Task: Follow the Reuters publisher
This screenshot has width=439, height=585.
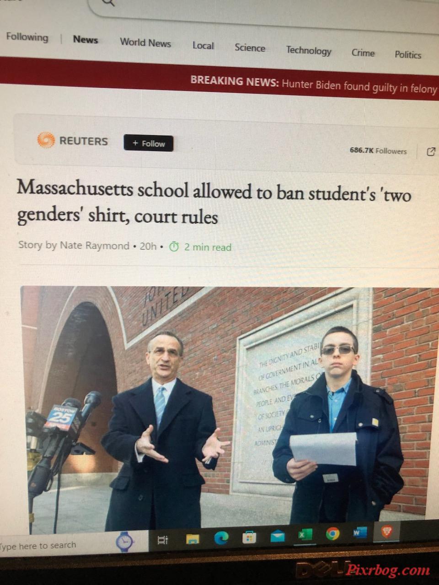Action: pos(148,143)
